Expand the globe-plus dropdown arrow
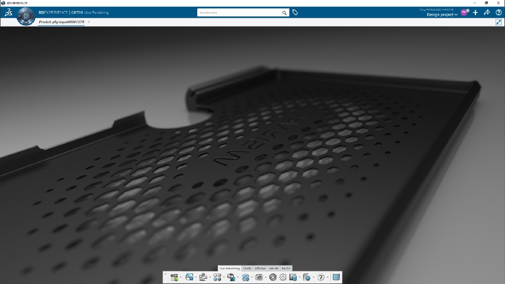 tap(252, 278)
